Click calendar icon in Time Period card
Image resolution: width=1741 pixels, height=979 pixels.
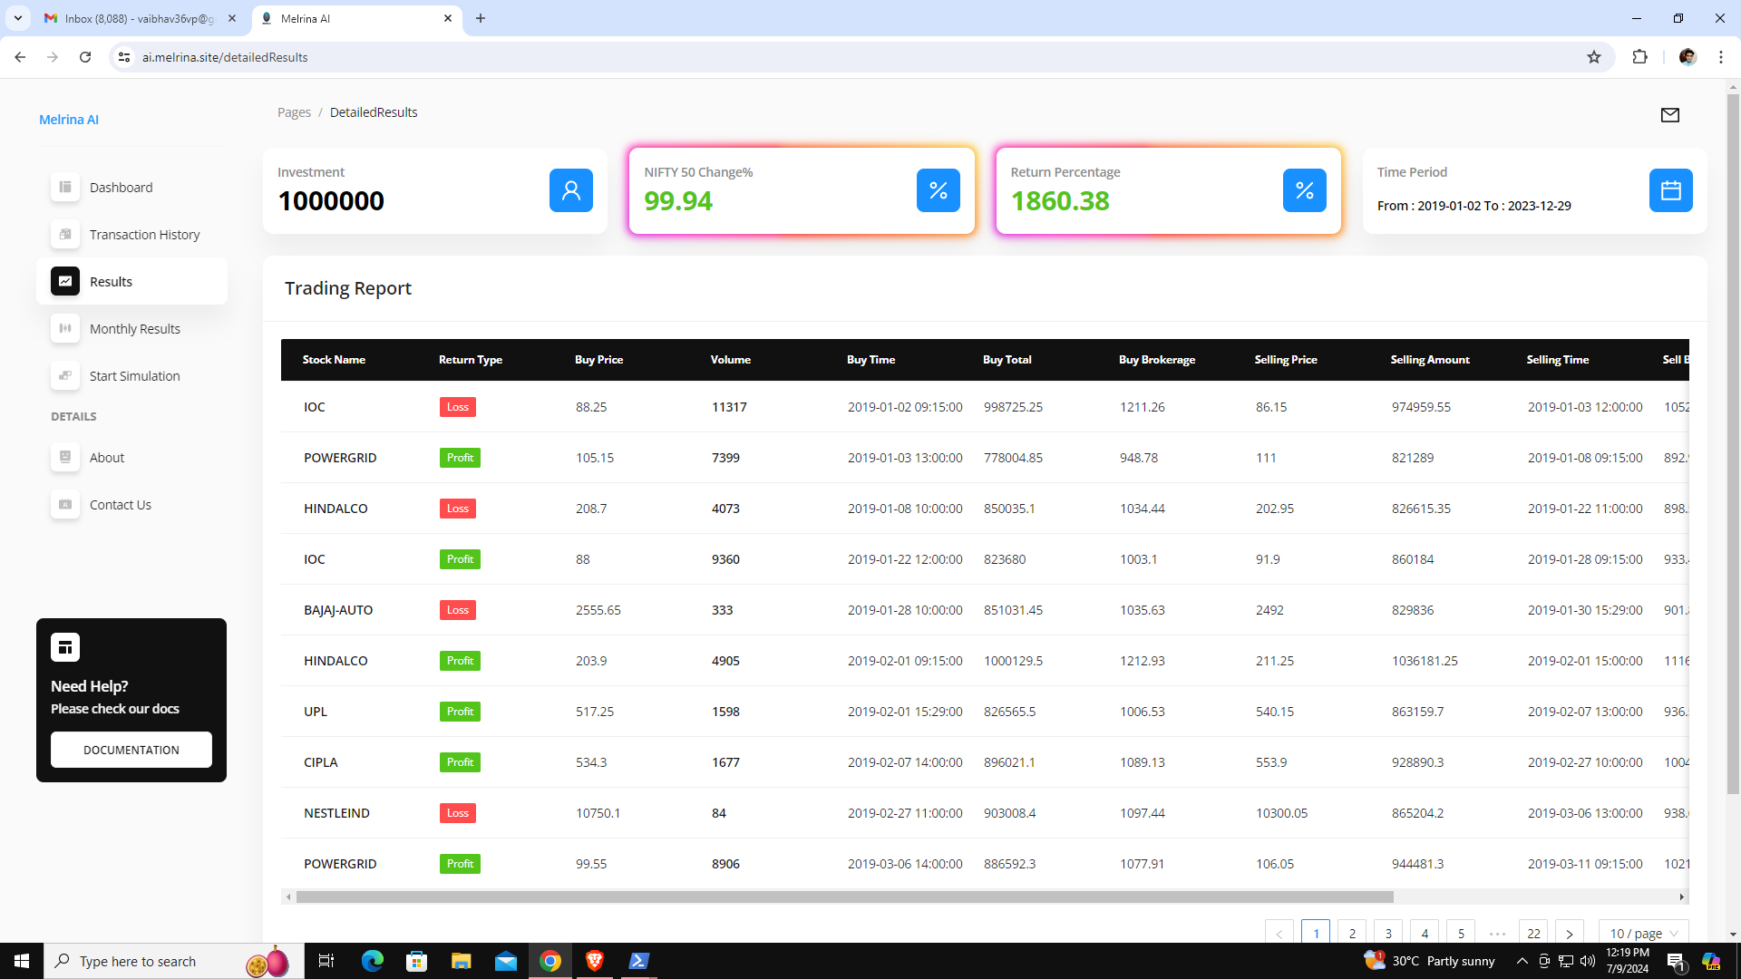pos(1670,190)
